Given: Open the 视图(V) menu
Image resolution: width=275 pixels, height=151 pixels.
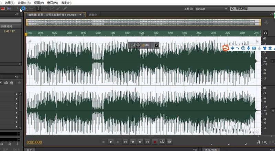Looking at the screenshot, I should (x=39, y=2).
